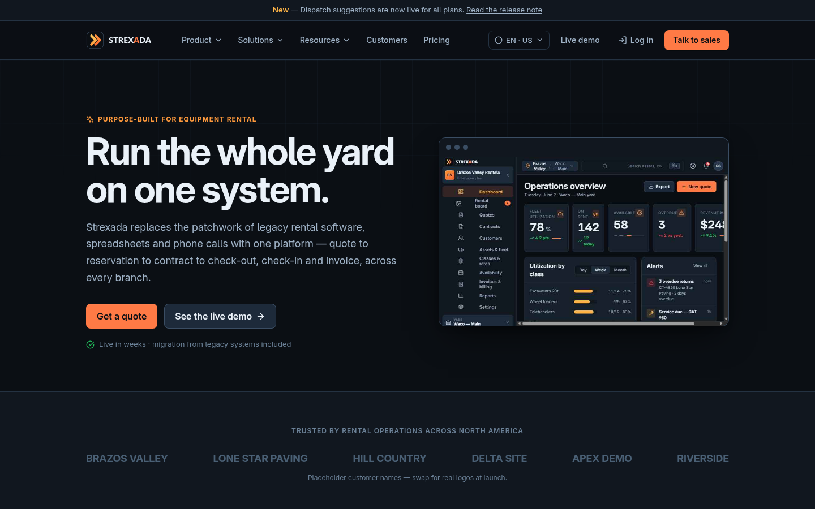Click the LONE STAR PAVING customer name
Viewport: 815px width, 509px height.
click(260, 459)
